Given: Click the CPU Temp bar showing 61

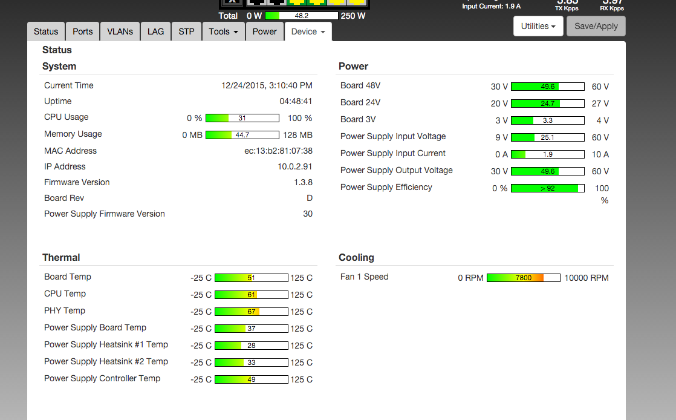Looking at the screenshot, I should pyautogui.click(x=252, y=294).
